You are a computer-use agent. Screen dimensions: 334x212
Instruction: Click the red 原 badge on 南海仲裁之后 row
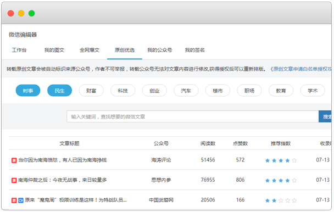(x=14, y=181)
